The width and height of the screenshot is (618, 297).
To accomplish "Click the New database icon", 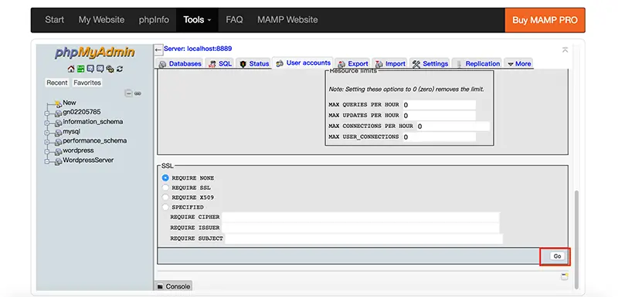I will point(59,103).
